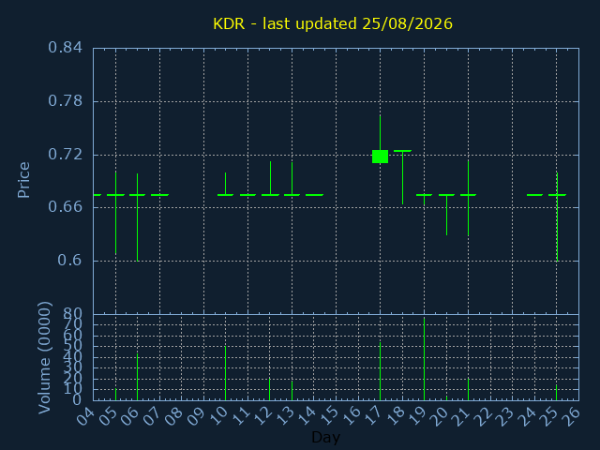Click the day 13 volume bar
Viewport: 600px width, 450px height.
(x=292, y=390)
